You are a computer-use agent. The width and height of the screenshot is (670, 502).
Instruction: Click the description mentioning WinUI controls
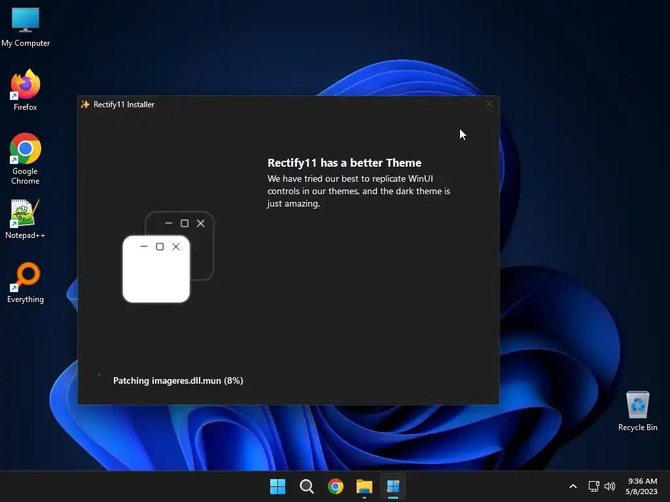pyautogui.click(x=359, y=191)
